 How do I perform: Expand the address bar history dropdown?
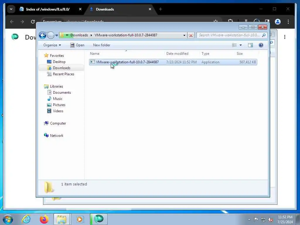point(184,35)
